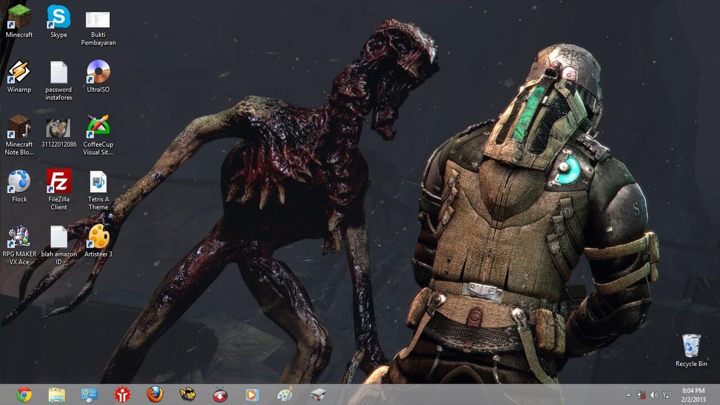Open the FileZilla Client shortcut
This screenshot has width=720, height=405.
[58, 181]
